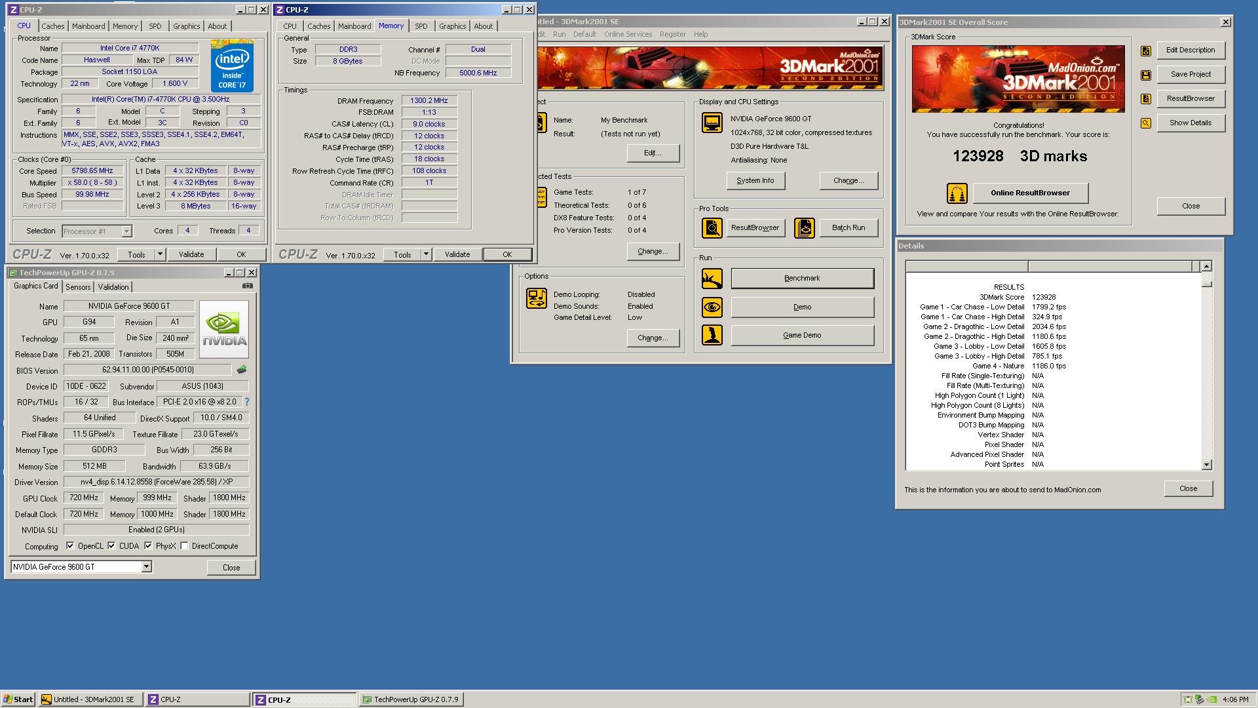Open Mainboard tab in left CPU-Z
The width and height of the screenshot is (1258, 708).
click(x=88, y=26)
